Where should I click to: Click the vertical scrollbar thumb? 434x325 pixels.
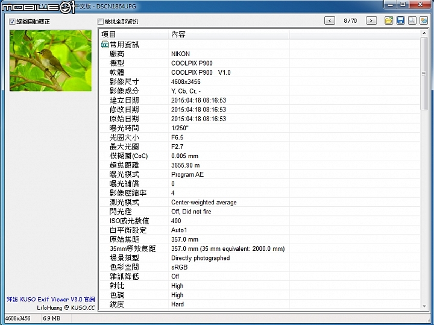pos(424,74)
